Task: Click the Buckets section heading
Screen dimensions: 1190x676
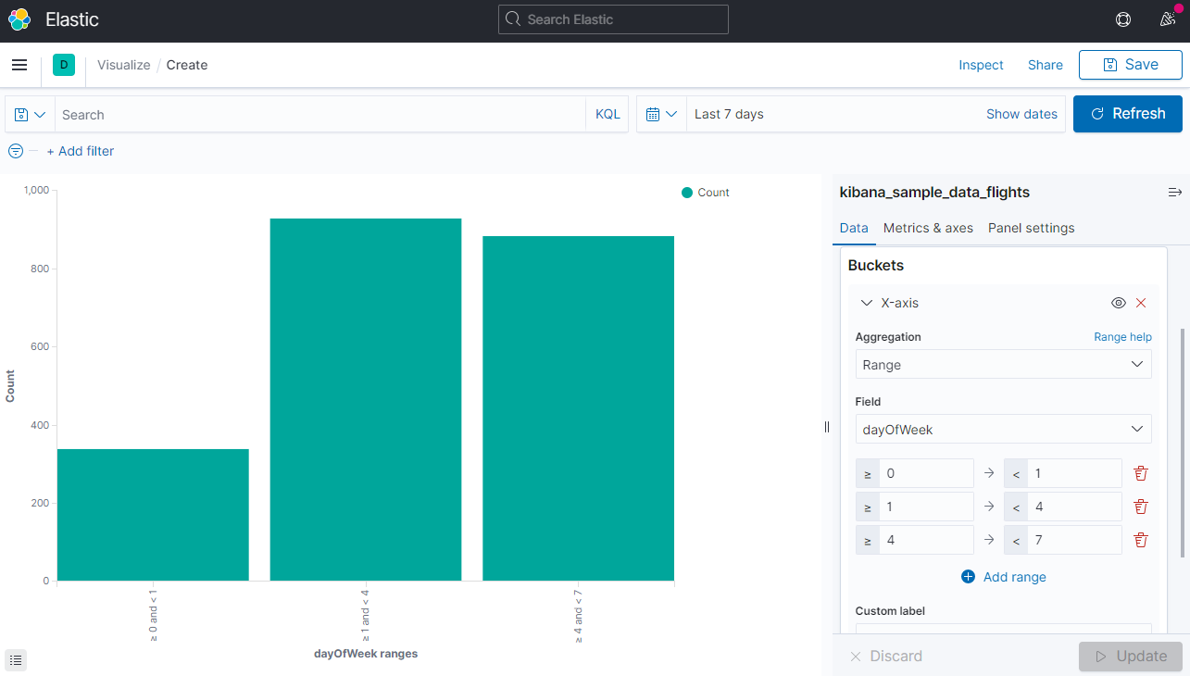Action: tap(876, 266)
